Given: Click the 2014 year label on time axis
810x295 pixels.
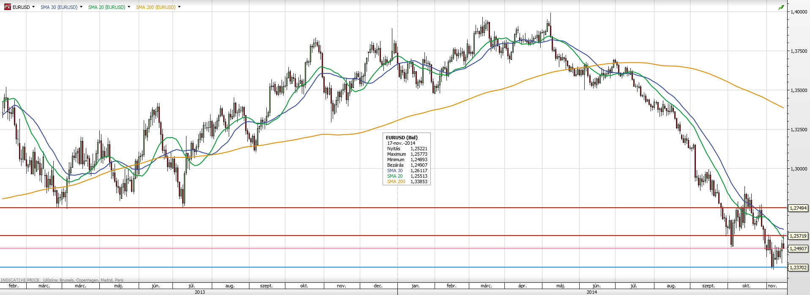Looking at the screenshot, I should pos(592,292).
